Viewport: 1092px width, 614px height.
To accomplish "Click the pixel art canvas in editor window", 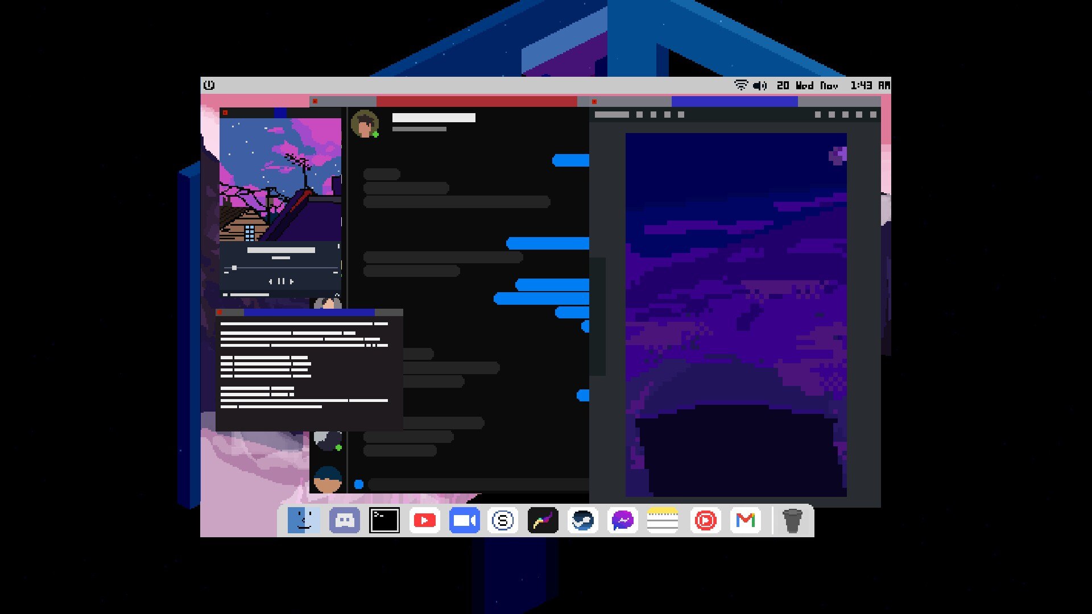I will point(736,315).
